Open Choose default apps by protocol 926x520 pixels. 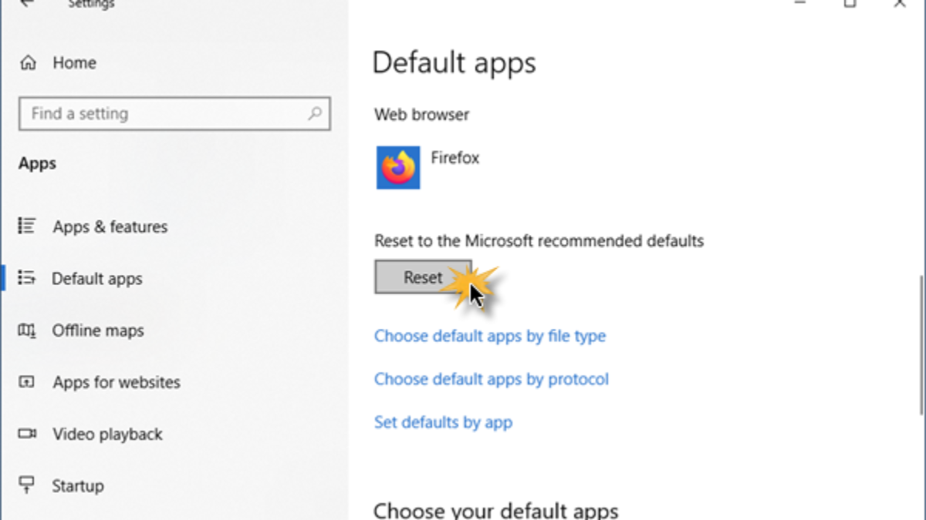point(492,379)
